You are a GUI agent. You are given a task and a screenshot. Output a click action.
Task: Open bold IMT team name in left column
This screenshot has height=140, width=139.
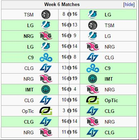pyautogui.click(x=29, y=90)
